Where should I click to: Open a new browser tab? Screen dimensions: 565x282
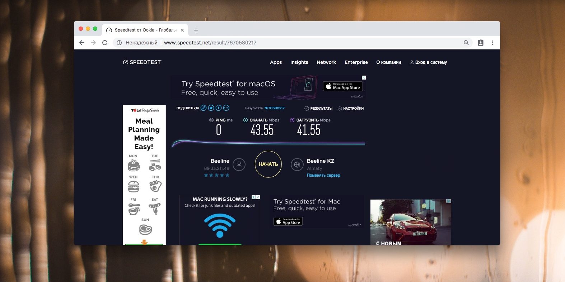(x=196, y=30)
